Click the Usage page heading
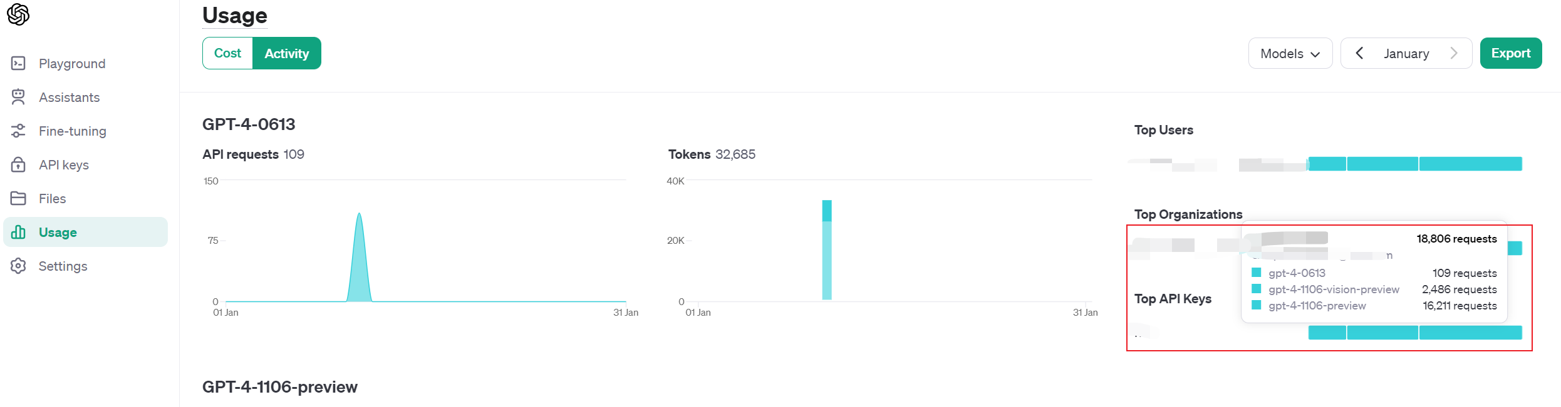 [x=234, y=15]
